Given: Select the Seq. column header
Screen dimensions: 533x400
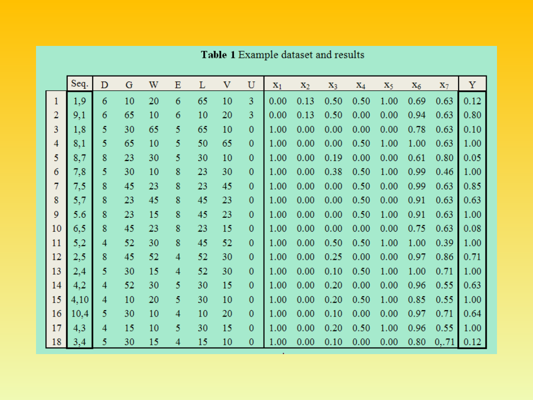Looking at the screenshot, I should [79, 84].
